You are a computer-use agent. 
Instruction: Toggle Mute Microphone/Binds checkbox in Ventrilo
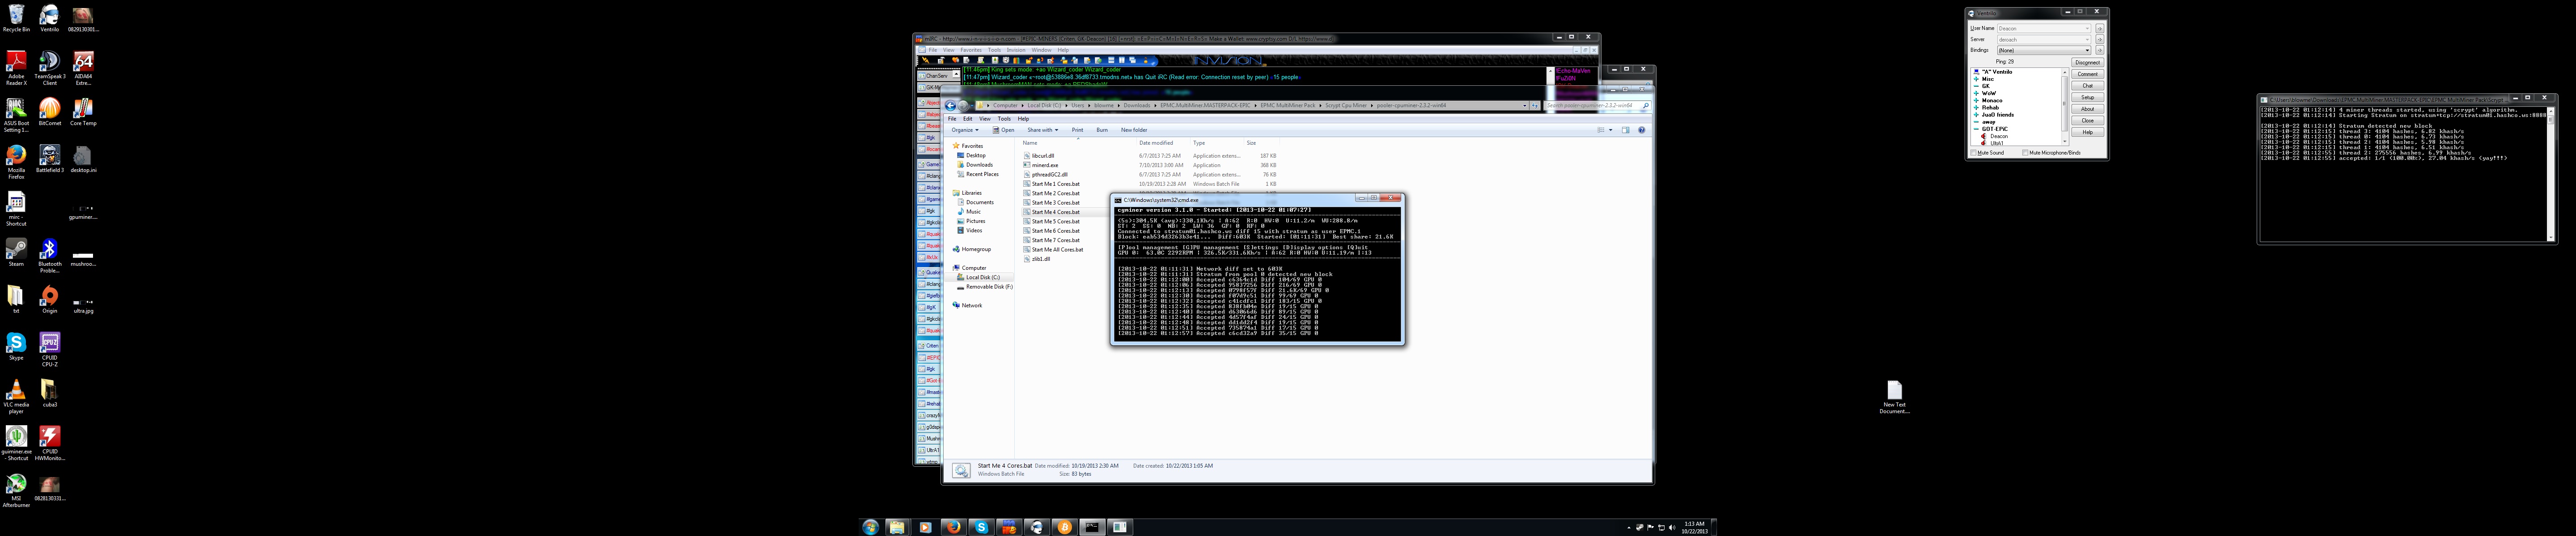(x=2025, y=153)
